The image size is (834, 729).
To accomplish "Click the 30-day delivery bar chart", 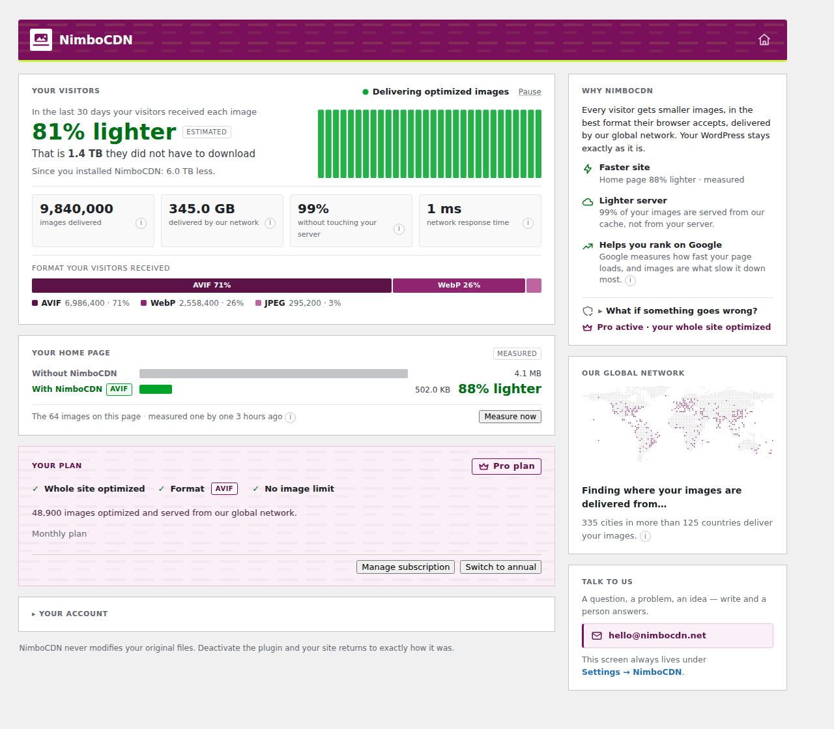I will tap(430, 143).
